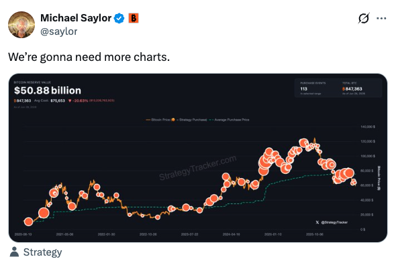The image size is (398, 267).
Task: Click the $50.88 billion reserve value
Action: [x=48, y=90]
